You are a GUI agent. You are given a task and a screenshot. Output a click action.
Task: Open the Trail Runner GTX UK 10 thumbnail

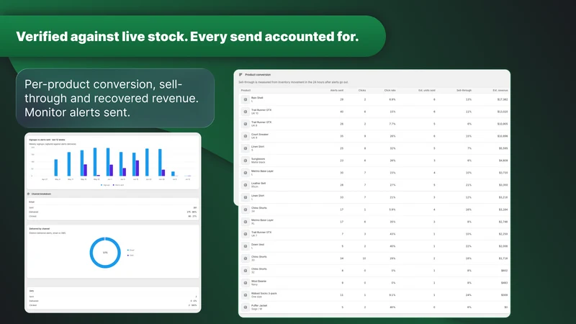point(246,112)
